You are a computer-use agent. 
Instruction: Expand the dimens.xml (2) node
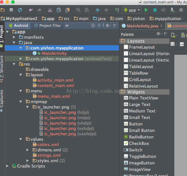28,150
